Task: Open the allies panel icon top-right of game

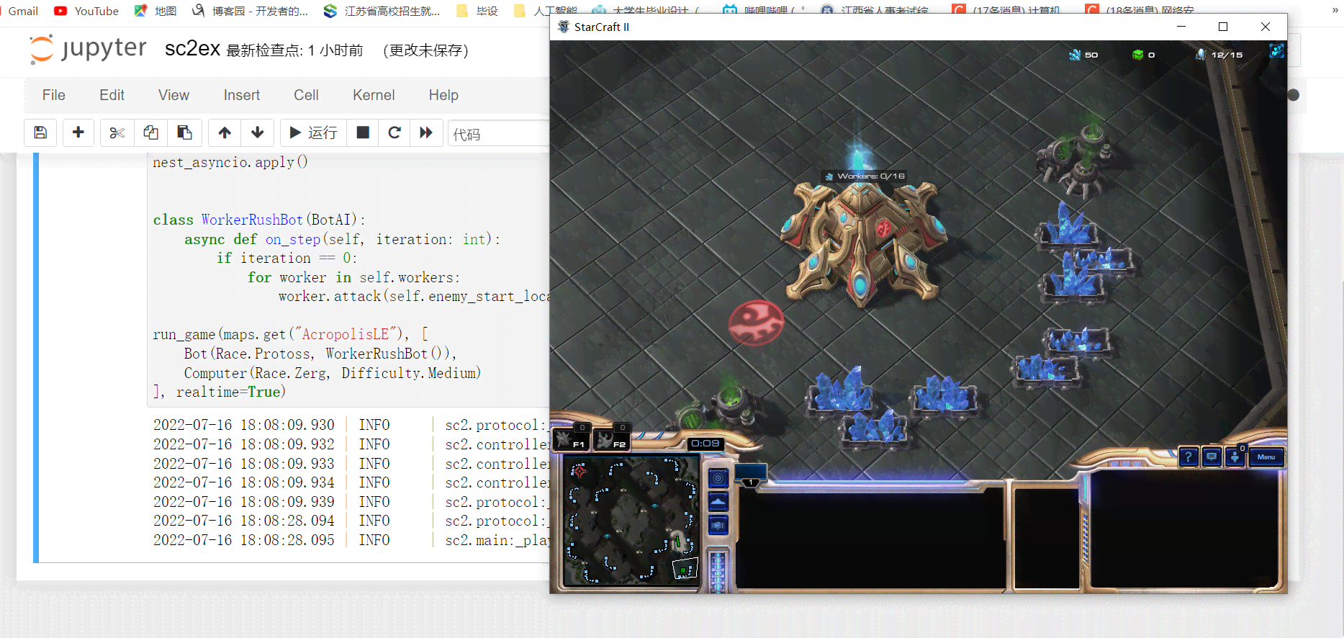Action: pos(1276,51)
